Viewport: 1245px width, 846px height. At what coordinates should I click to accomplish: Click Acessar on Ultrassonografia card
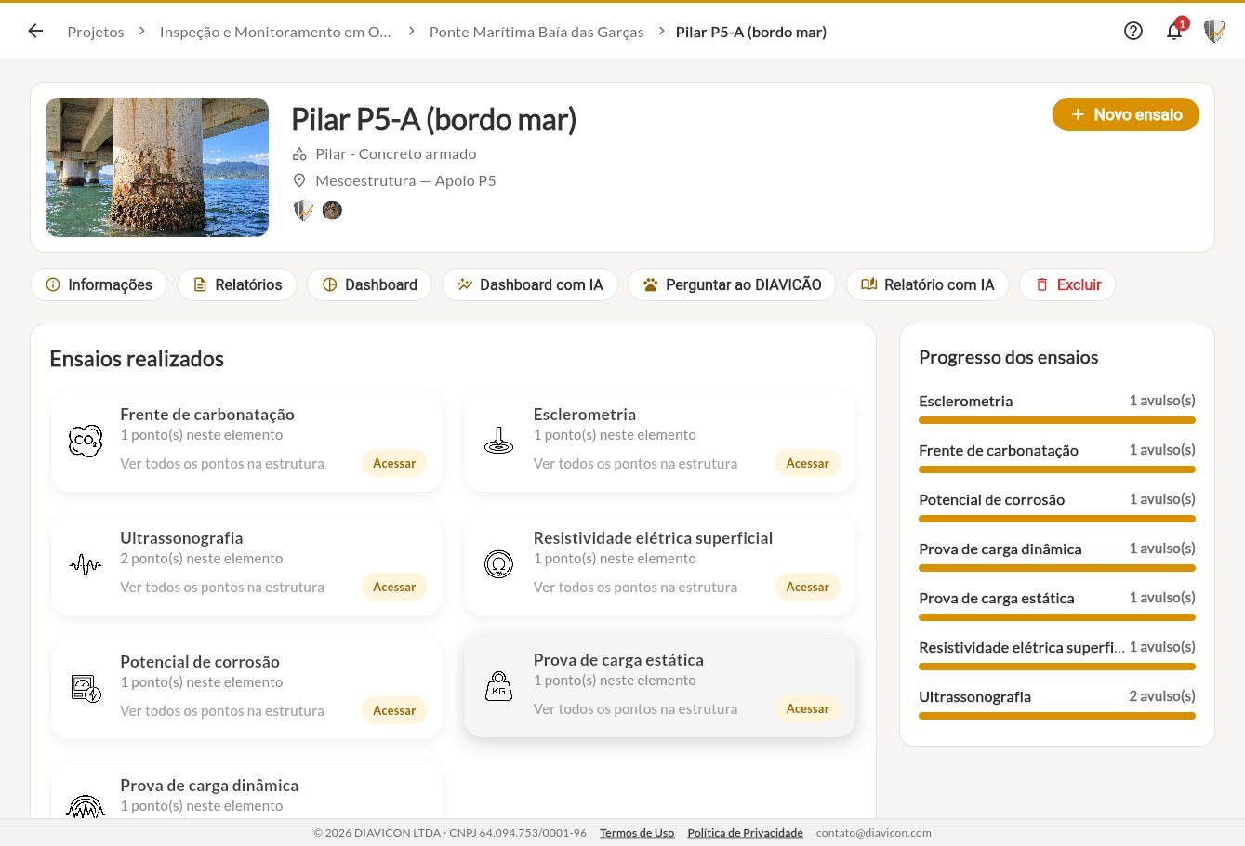[x=394, y=587]
